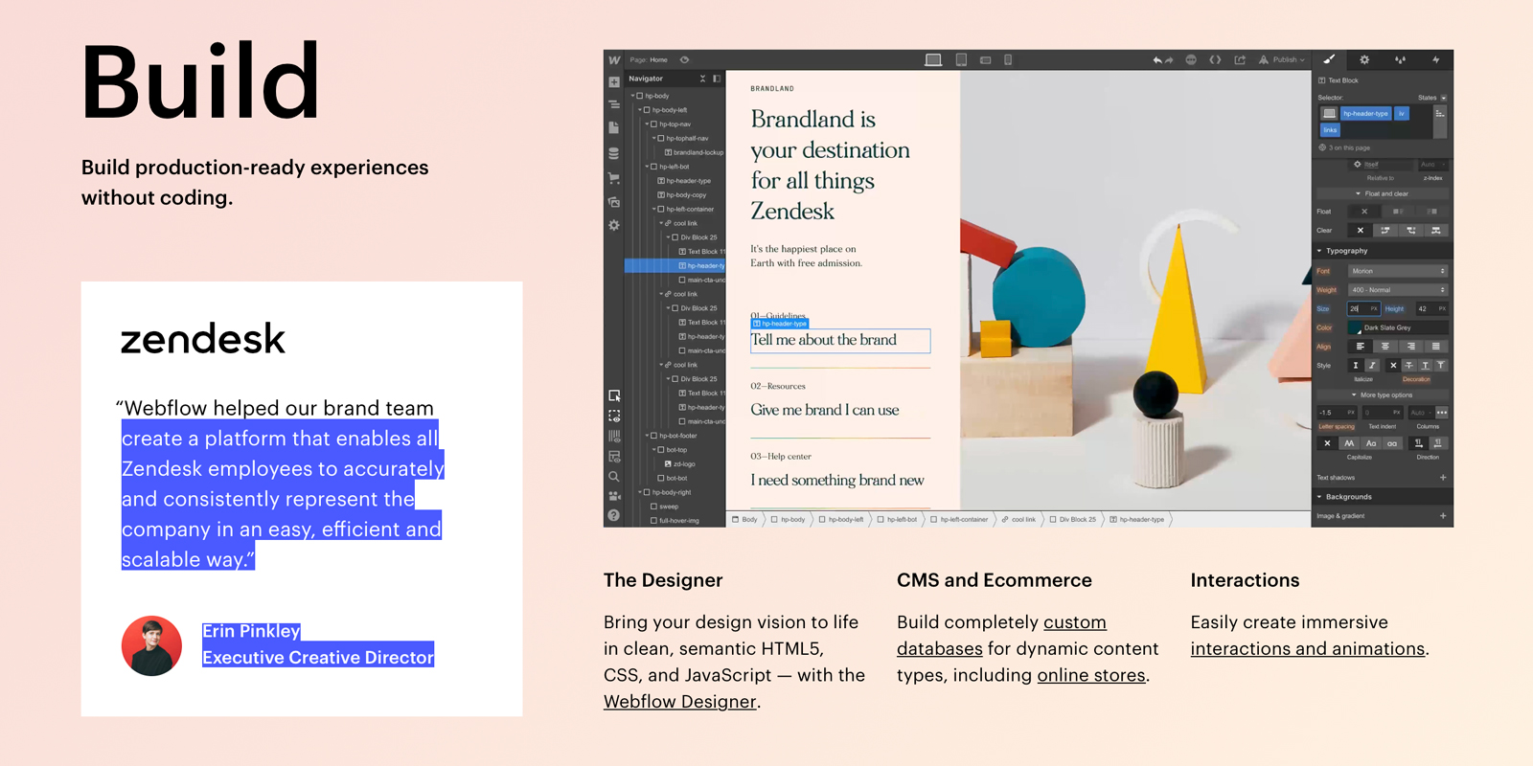The image size is (1533, 766).
Task: Click the hp-header-type selector class tag
Action: pyautogui.click(x=1365, y=113)
